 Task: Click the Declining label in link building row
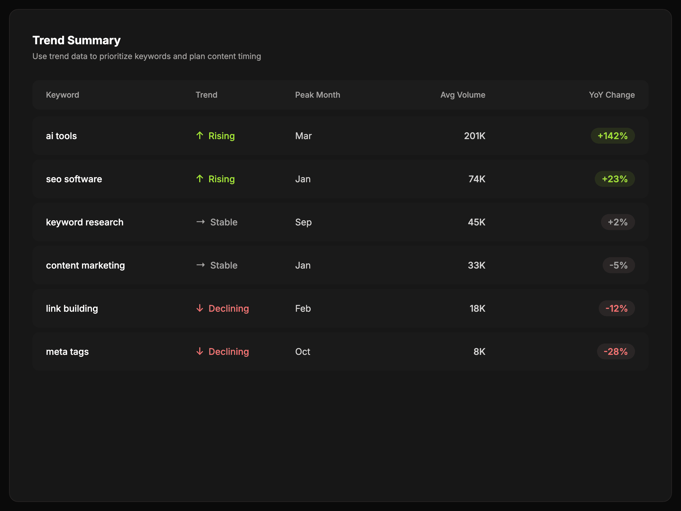click(x=228, y=308)
